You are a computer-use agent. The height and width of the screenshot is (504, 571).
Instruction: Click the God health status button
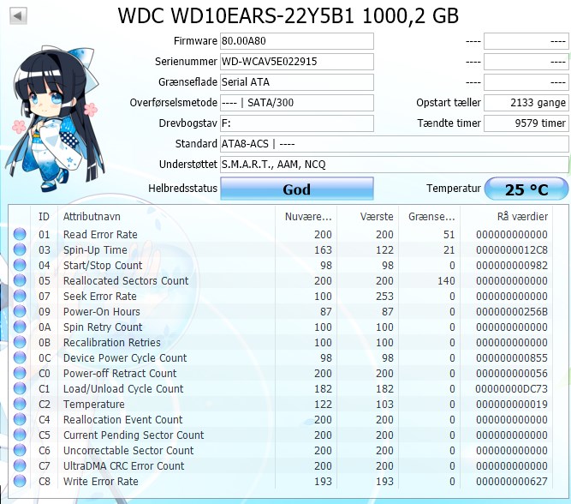pyautogui.click(x=297, y=189)
